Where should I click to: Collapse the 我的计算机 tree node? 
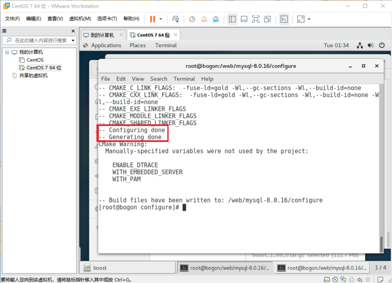(7, 53)
